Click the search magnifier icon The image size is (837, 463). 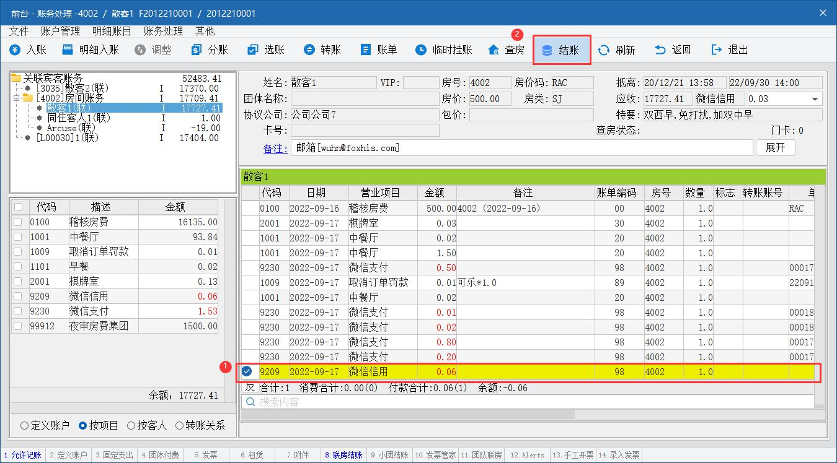[x=250, y=402]
